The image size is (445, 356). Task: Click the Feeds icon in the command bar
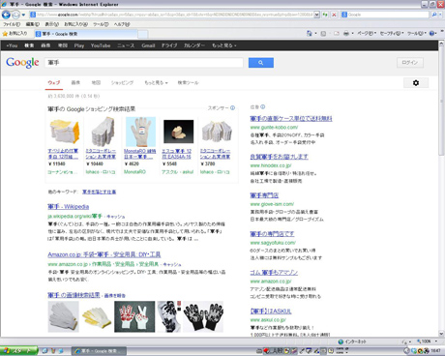323,34
